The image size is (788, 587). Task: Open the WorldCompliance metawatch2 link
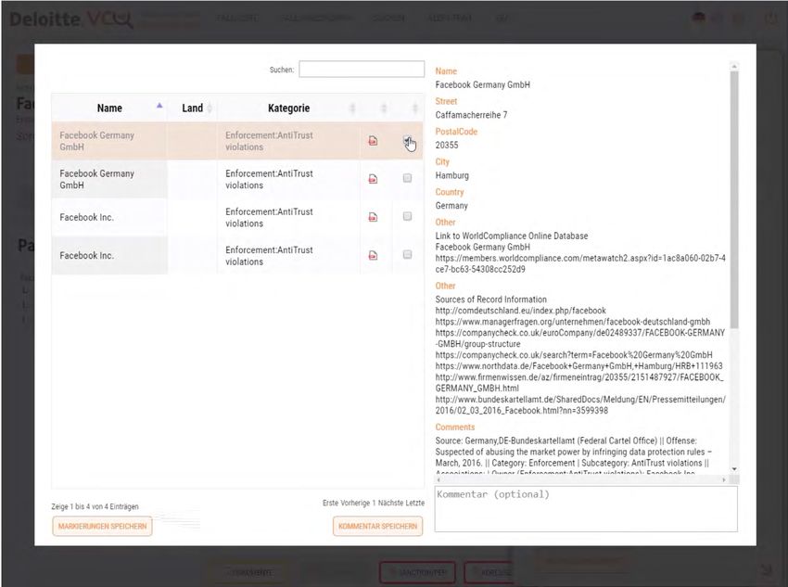pos(580,264)
